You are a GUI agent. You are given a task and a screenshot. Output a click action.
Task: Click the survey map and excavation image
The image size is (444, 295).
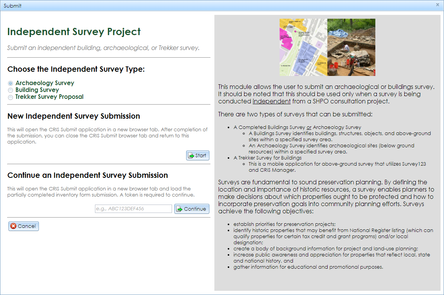tap(327, 47)
